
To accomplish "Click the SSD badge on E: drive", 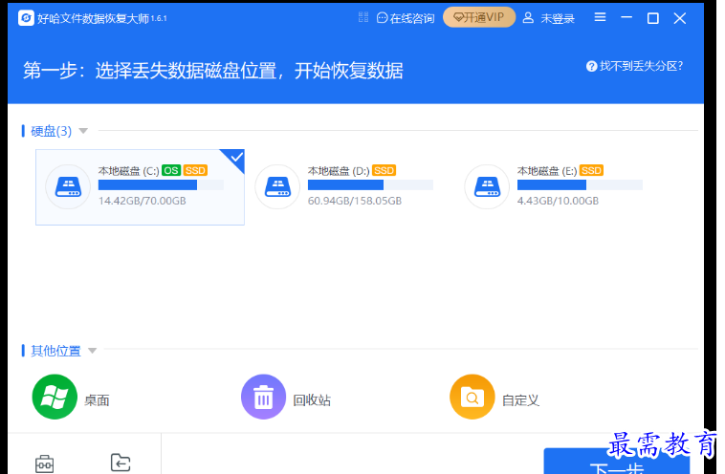I will point(591,170).
